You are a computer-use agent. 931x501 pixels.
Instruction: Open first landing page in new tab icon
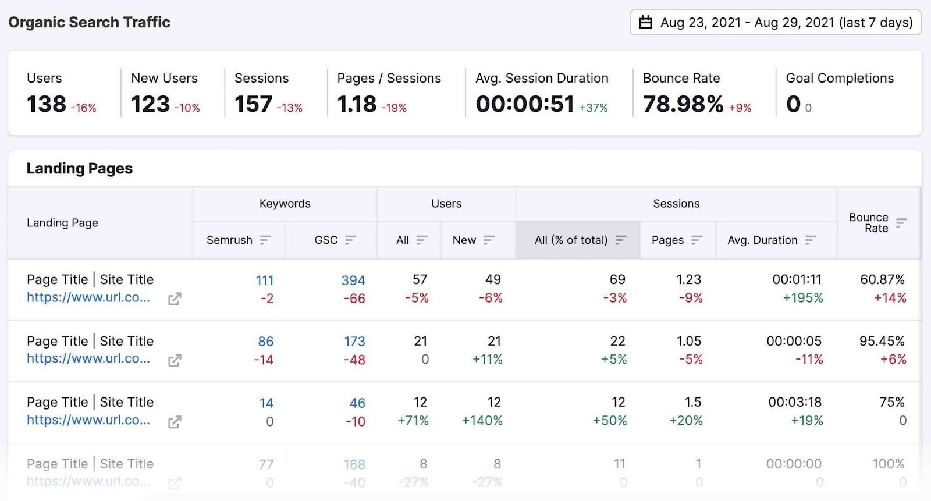coord(175,299)
